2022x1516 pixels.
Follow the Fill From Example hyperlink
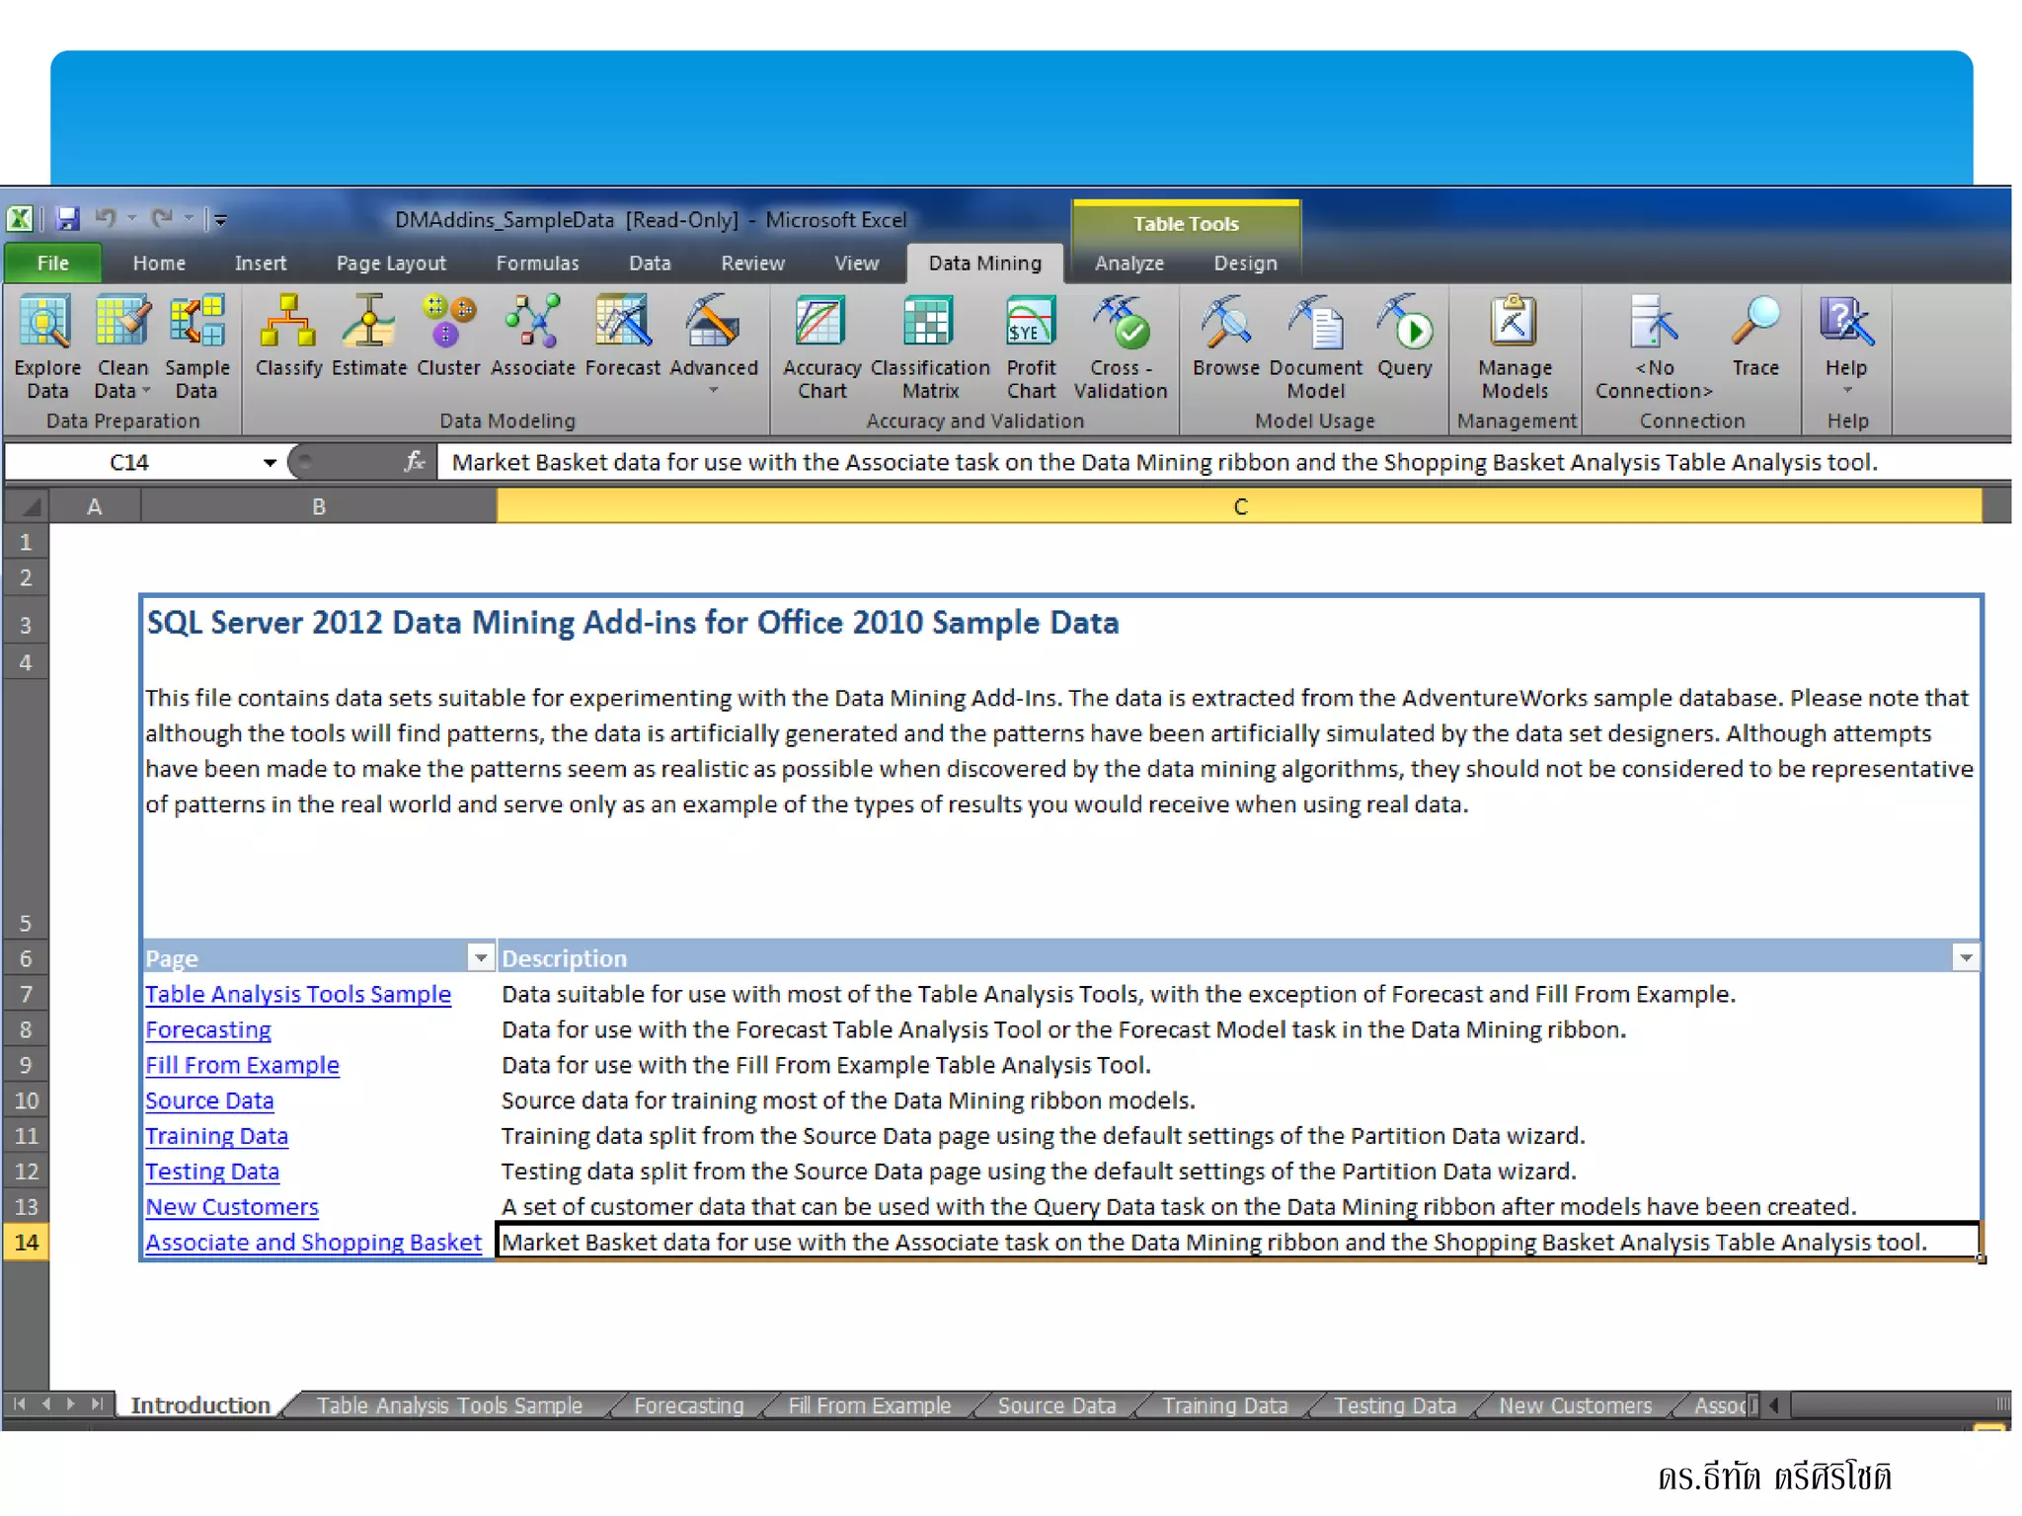pos(242,1065)
